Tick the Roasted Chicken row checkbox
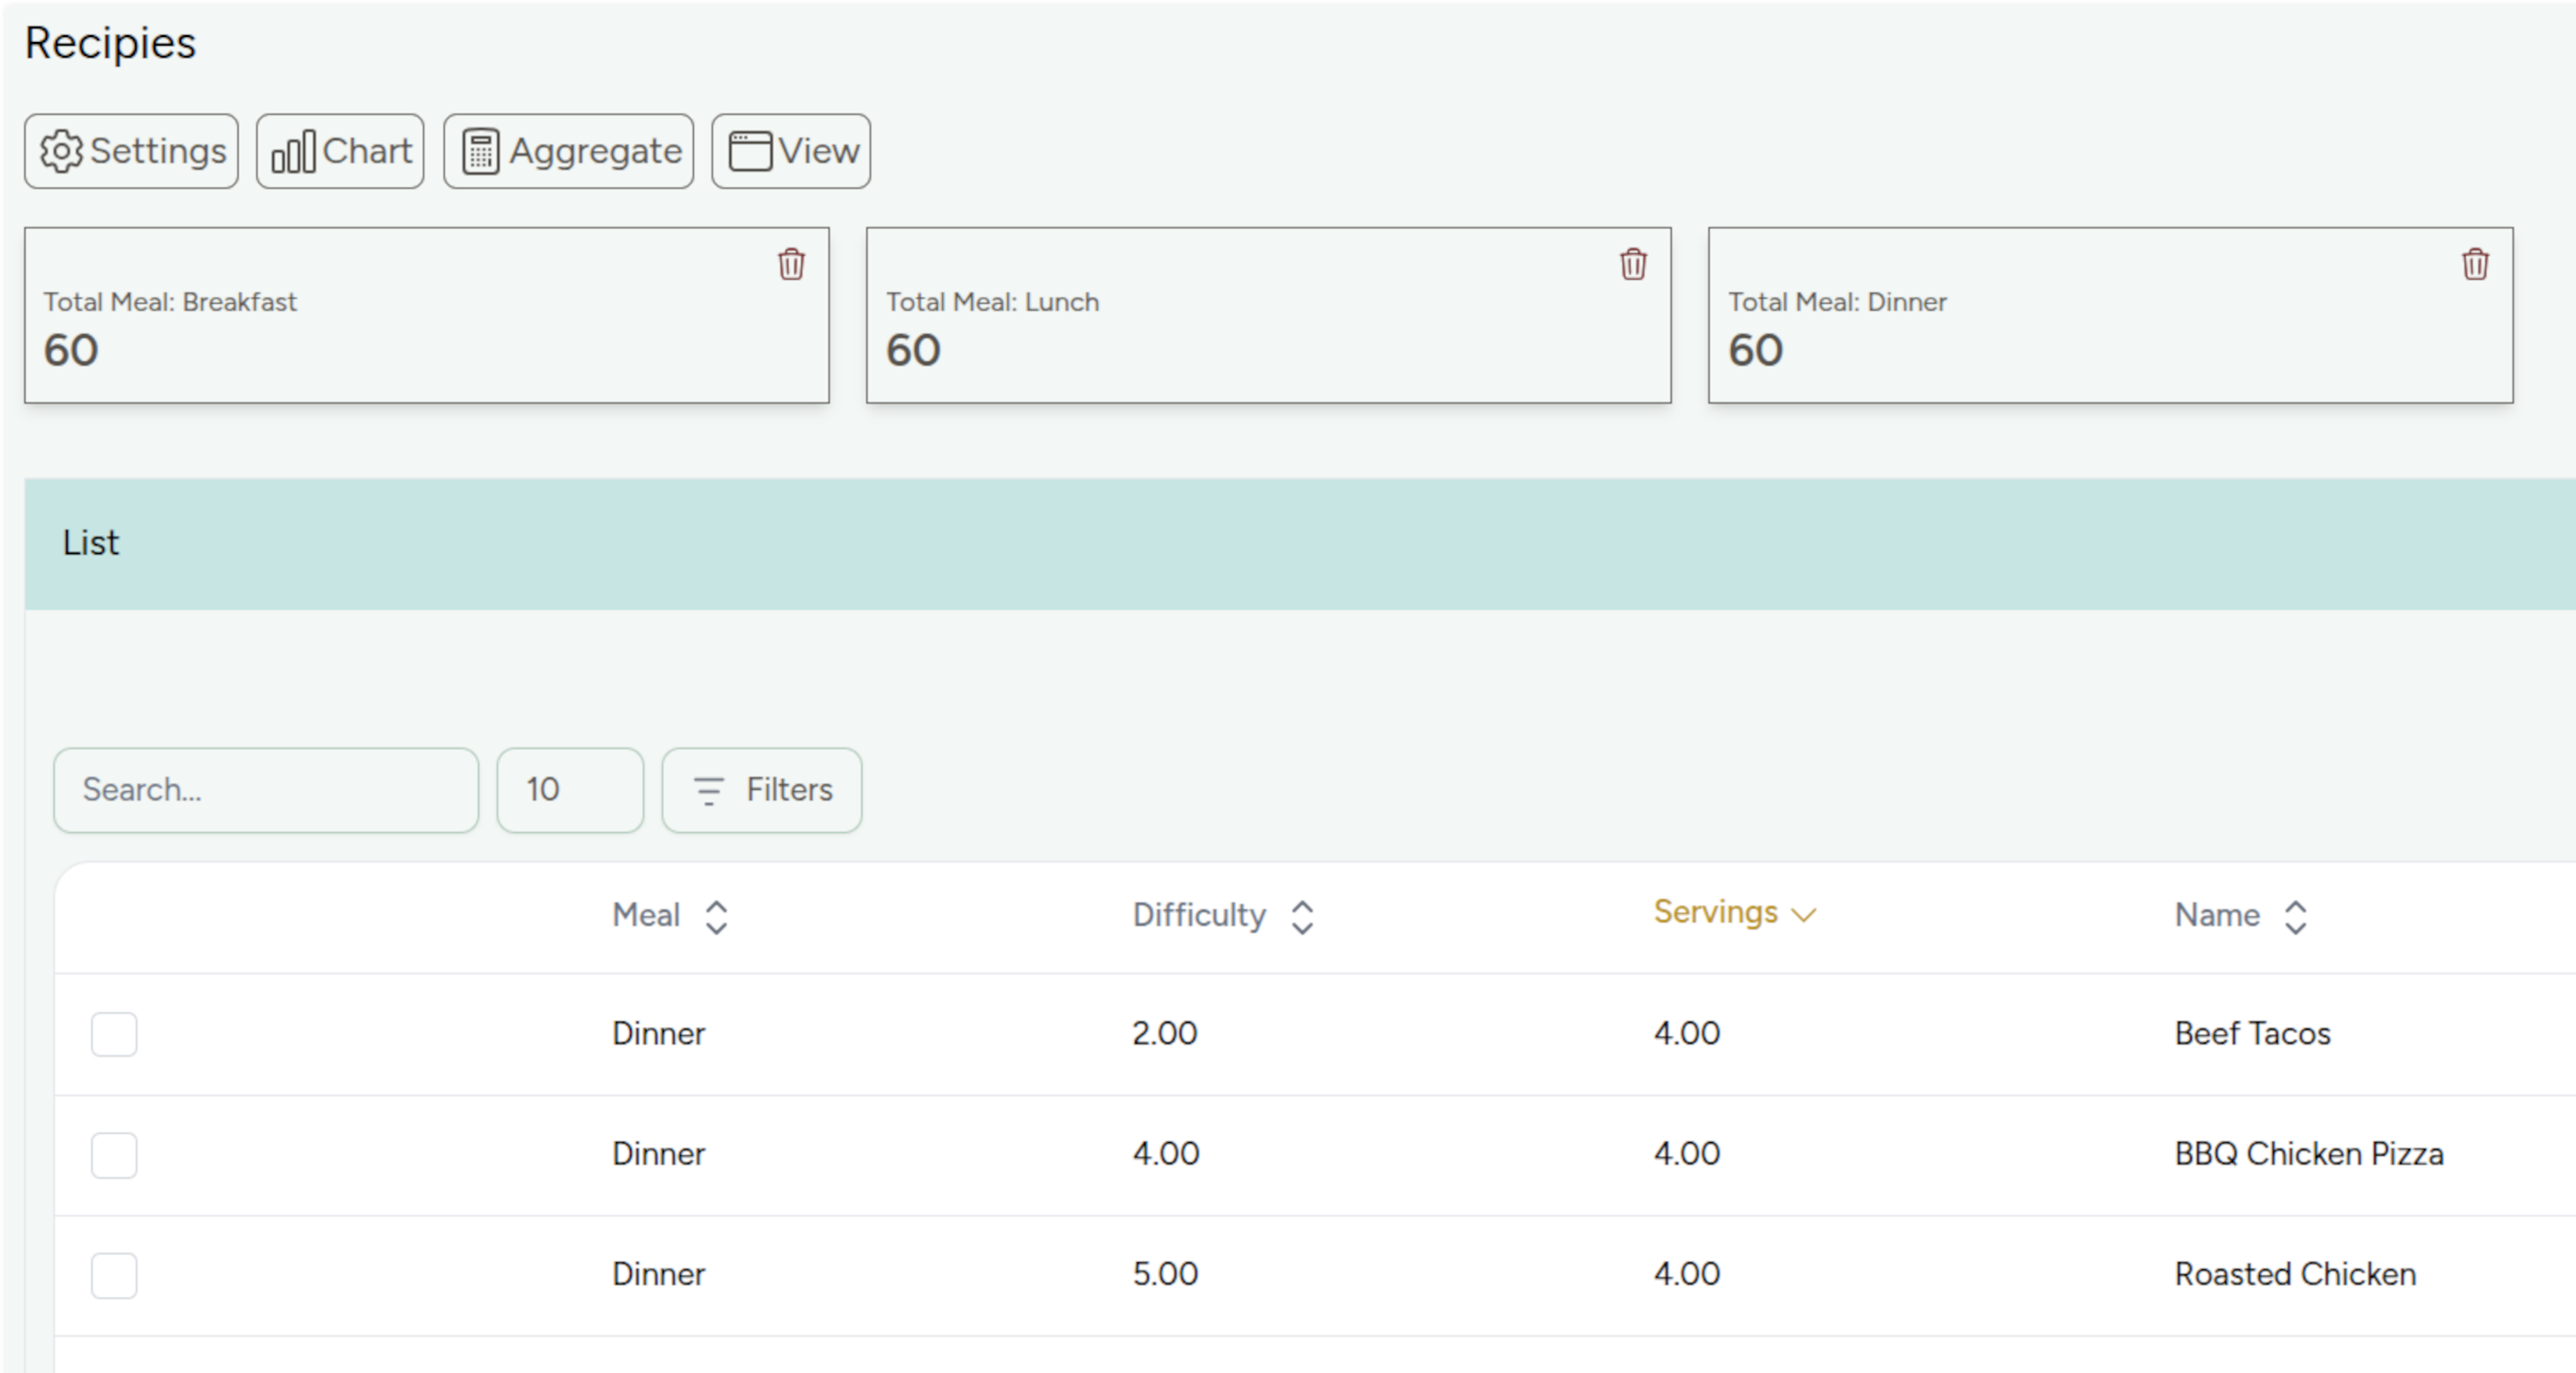This screenshot has height=1373, width=2576. tap(114, 1274)
